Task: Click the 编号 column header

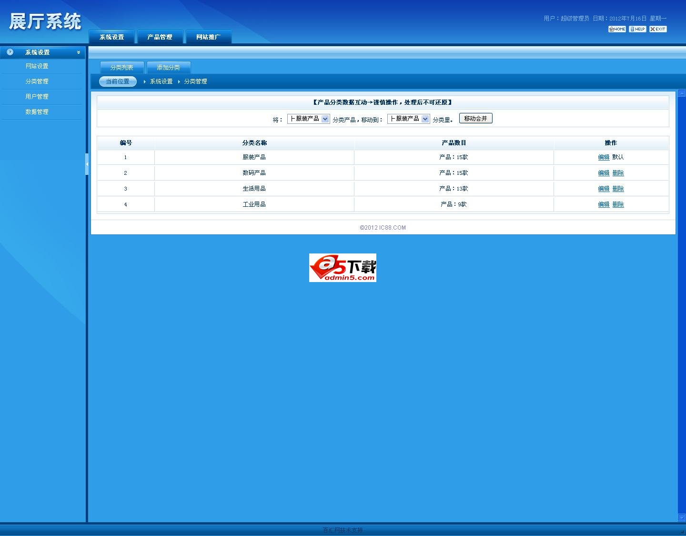Action: (126, 143)
